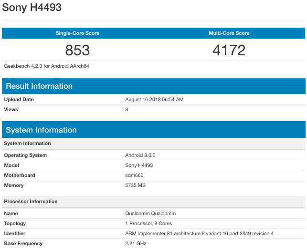Image resolution: width=307 pixels, height=248 pixels.
Task: Click the Views label
Action: [11, 109]
